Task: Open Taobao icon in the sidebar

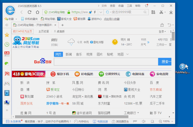Action: click(x=7, y=74)
